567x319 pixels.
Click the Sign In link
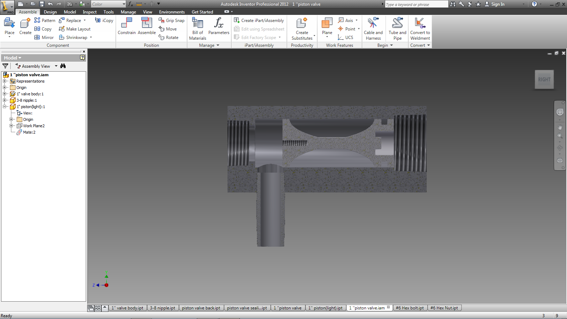(x=498, y=4)
